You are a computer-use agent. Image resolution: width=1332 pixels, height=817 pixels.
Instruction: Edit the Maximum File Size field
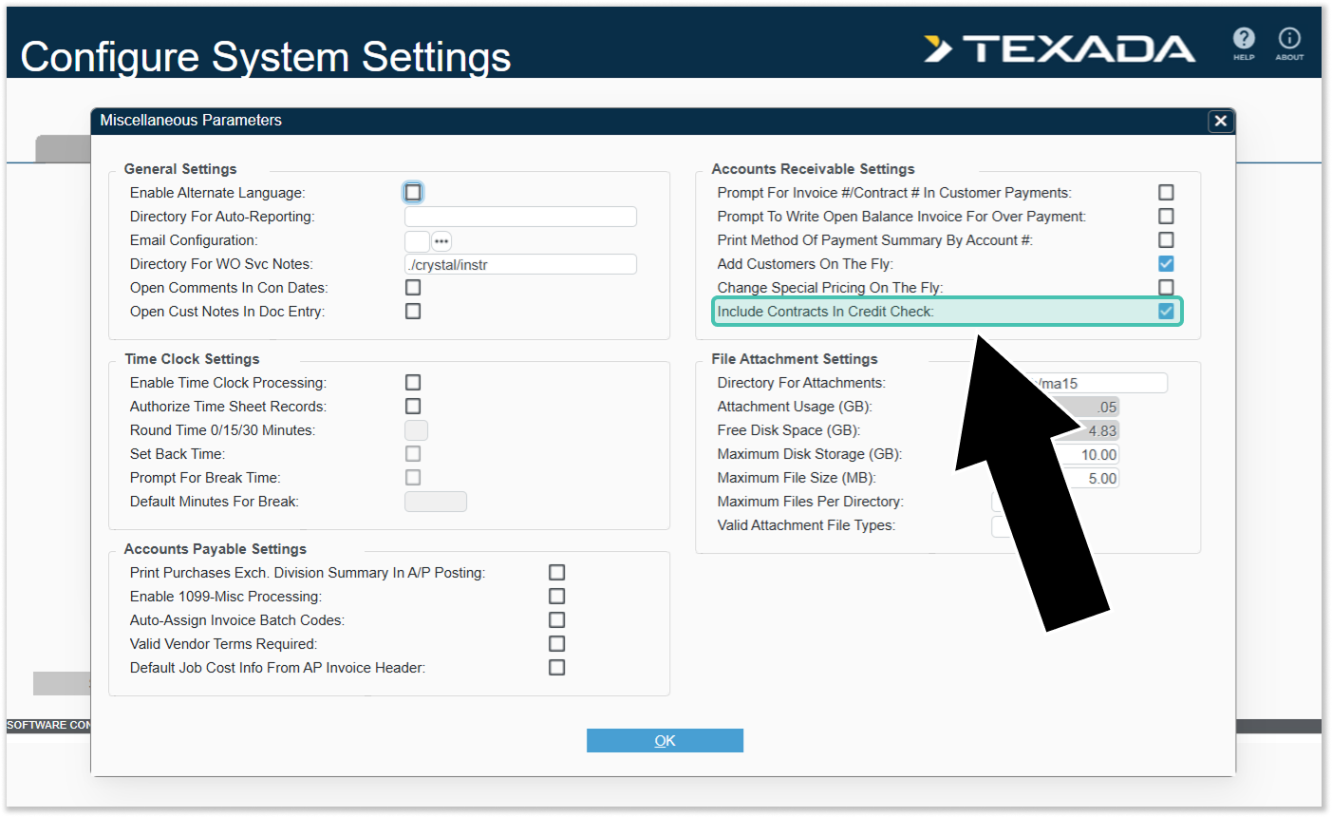(1090, 479)
